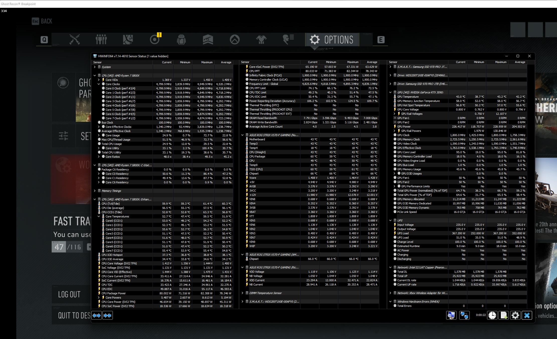Select the OPTIONS tab in game menu
Viewport: 557px width, 339px height.
[332, 40]
